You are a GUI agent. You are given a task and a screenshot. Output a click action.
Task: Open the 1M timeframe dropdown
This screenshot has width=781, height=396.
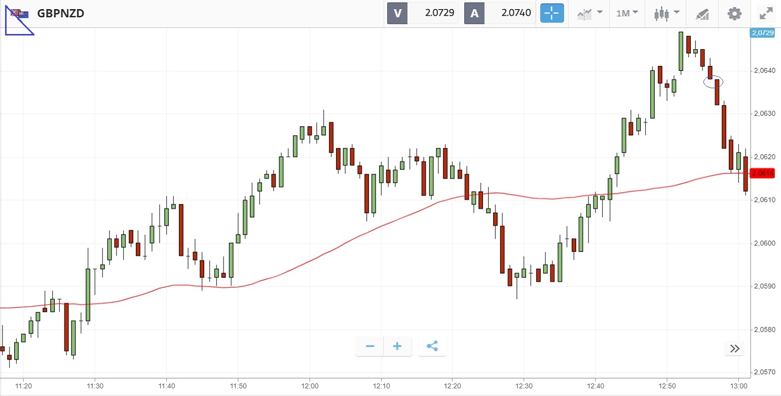click(x=627, y=13)
